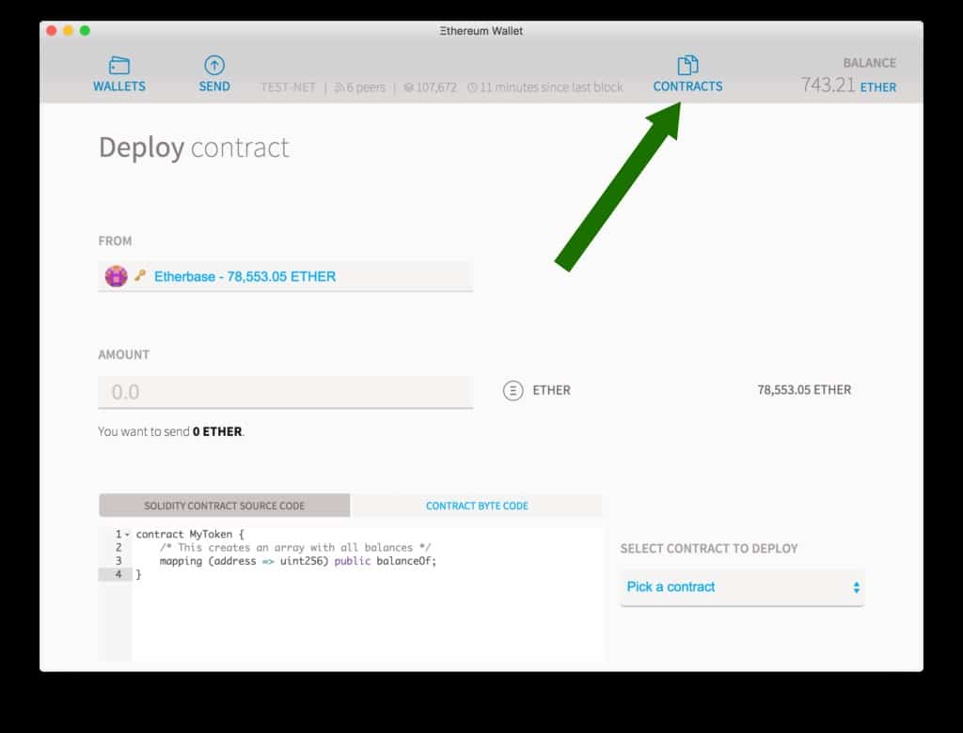The width and height of the screenshot is (963, 733).
Task: Close the Ethereum Wallet window
Action: click(52, 31)
